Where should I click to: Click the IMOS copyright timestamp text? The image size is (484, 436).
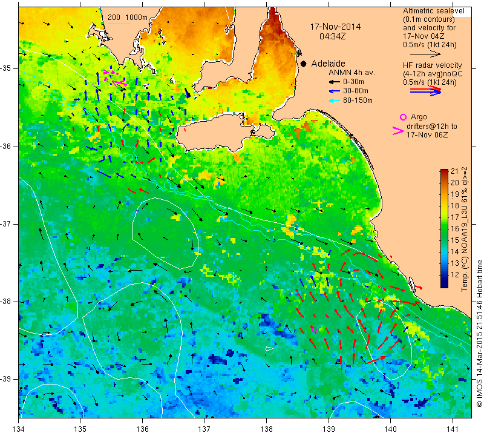(x=479, y=334)
